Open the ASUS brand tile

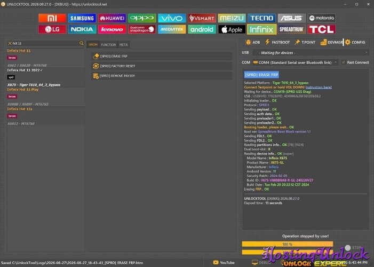coord(291,18)
